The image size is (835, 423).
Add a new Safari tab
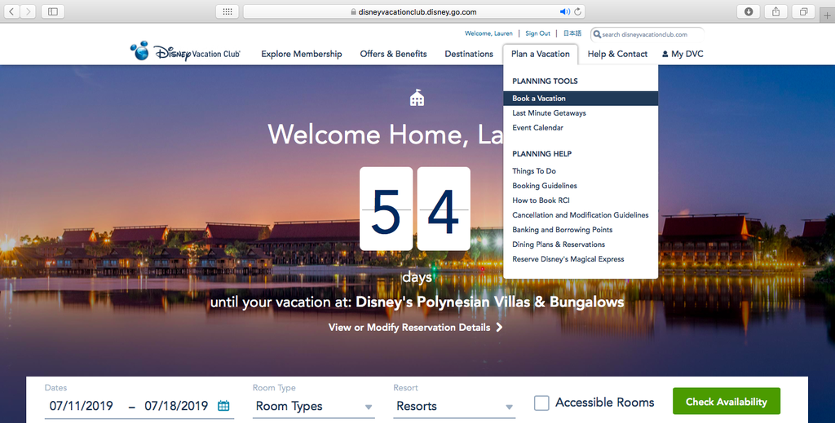(828, 15)
